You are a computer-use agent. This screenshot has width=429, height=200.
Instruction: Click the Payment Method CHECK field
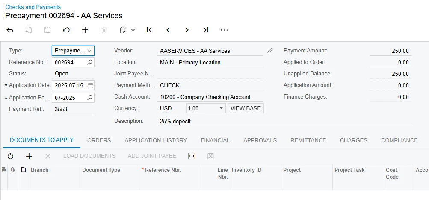click(x=210, y=85)
